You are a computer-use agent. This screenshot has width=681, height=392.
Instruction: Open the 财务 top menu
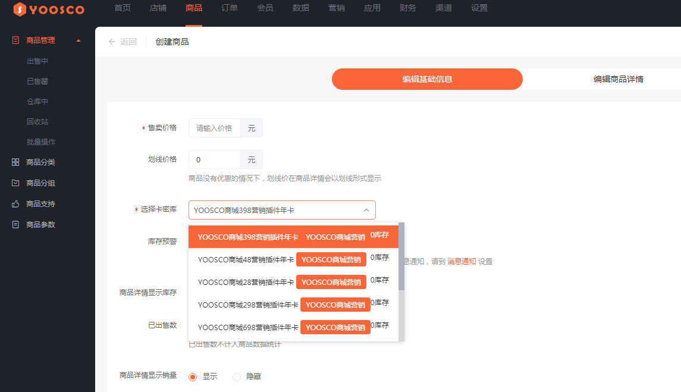408,8
